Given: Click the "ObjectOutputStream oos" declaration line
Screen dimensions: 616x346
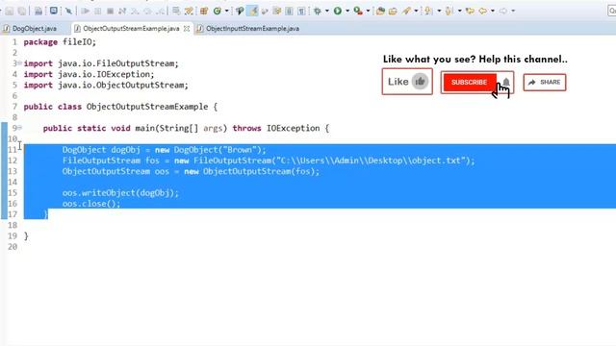Looking at the screenshot, I should coord(191,171).
